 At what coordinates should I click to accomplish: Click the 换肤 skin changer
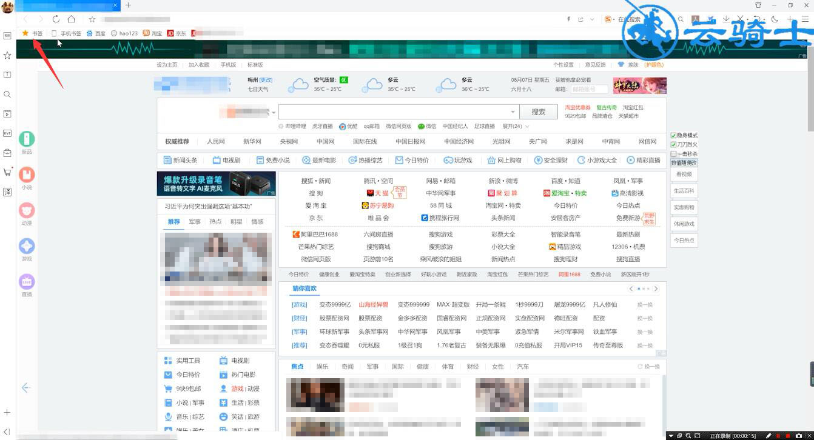[x=629, y=65]
